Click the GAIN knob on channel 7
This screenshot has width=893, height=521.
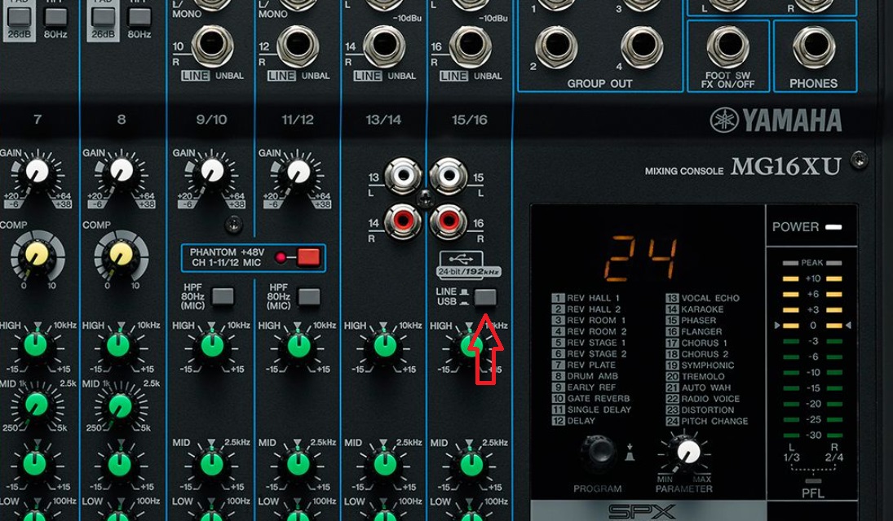click(38, 171)
